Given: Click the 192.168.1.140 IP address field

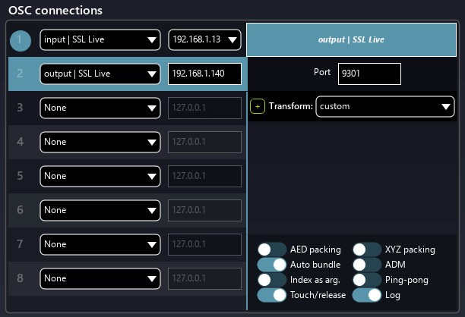Looking at the screenshot, I should [x=204, y=74].
